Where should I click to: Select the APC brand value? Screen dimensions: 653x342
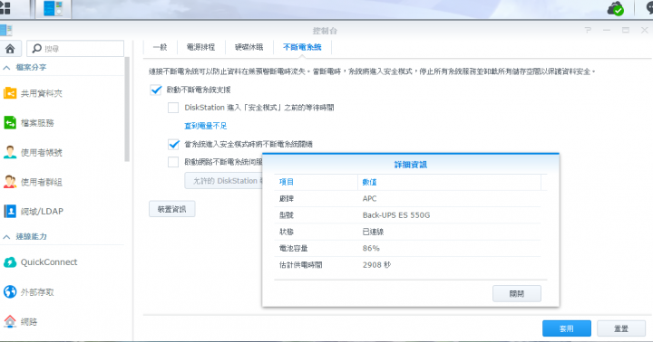pos(369,199)
